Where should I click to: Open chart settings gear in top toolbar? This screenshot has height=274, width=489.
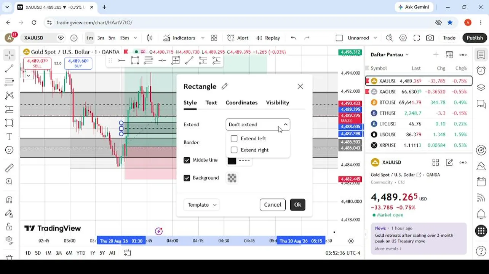pos(403,38)
